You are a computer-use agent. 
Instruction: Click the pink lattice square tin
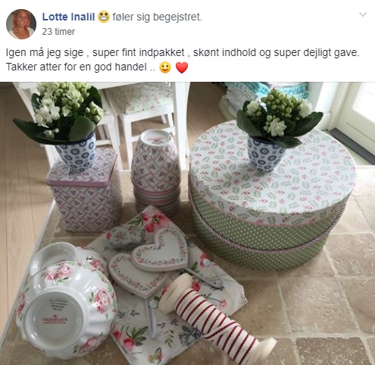[83, 192]
